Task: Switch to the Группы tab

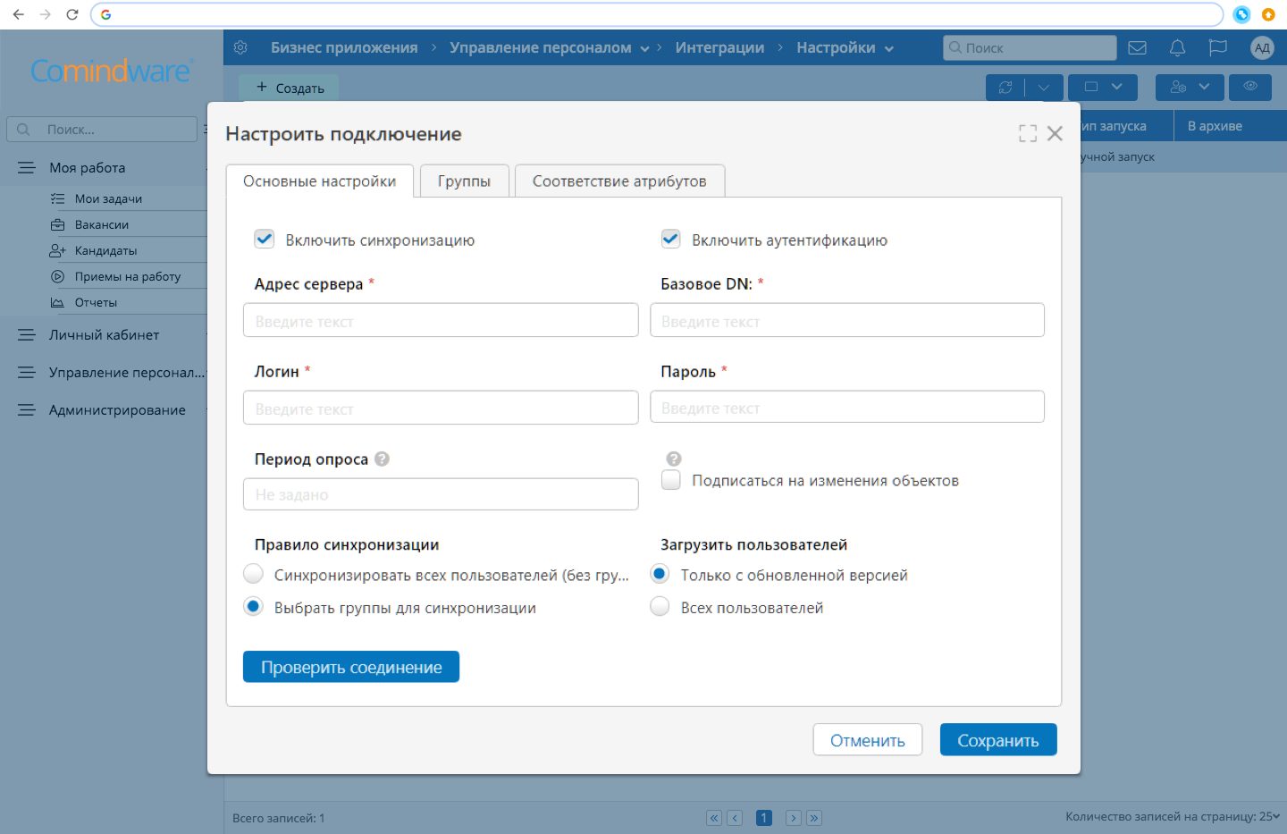Action: [x=464, y=181]
